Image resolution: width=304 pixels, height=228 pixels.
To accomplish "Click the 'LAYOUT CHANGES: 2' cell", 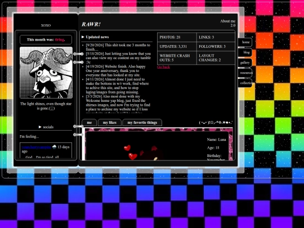I will coord(216,58).
